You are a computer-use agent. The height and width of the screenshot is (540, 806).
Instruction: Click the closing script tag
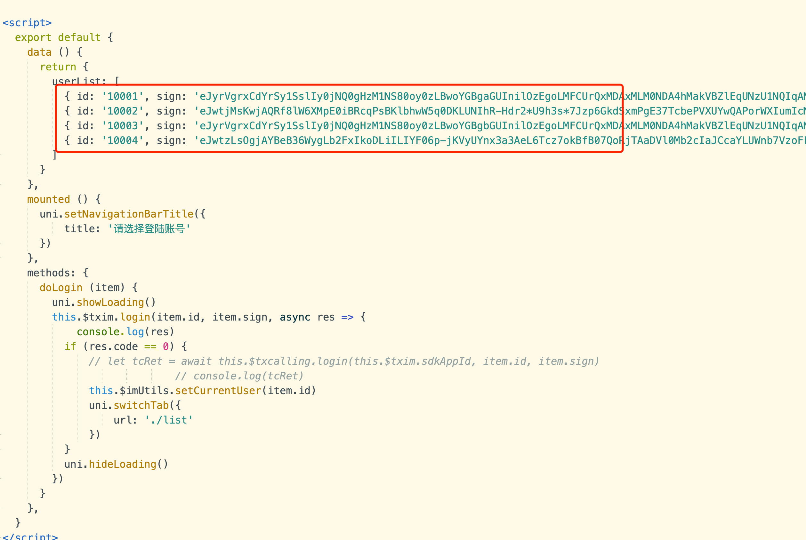(x=30, y=536)
